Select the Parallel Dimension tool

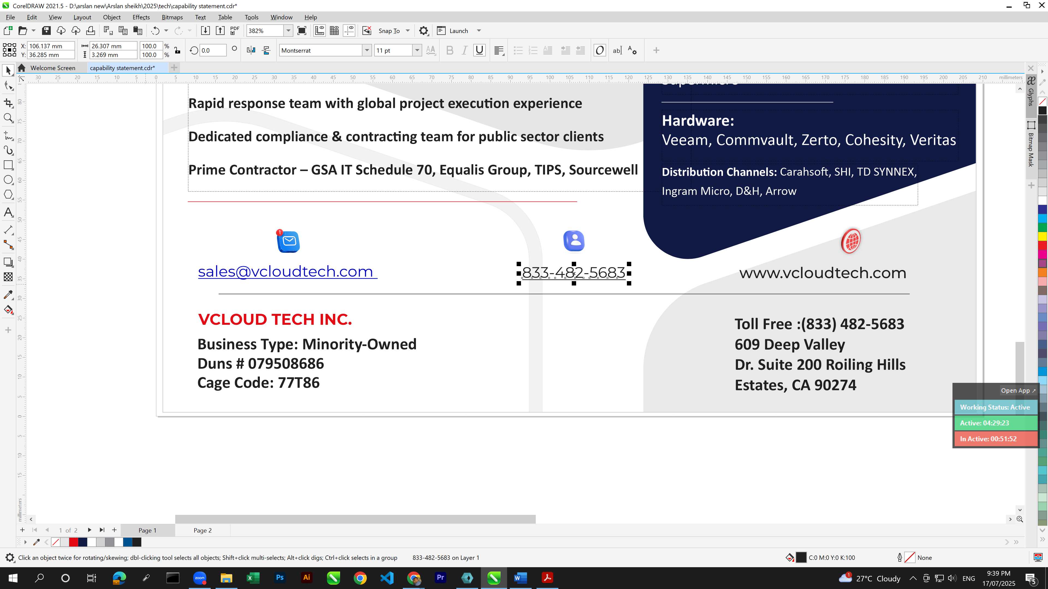tap(8, 230)
